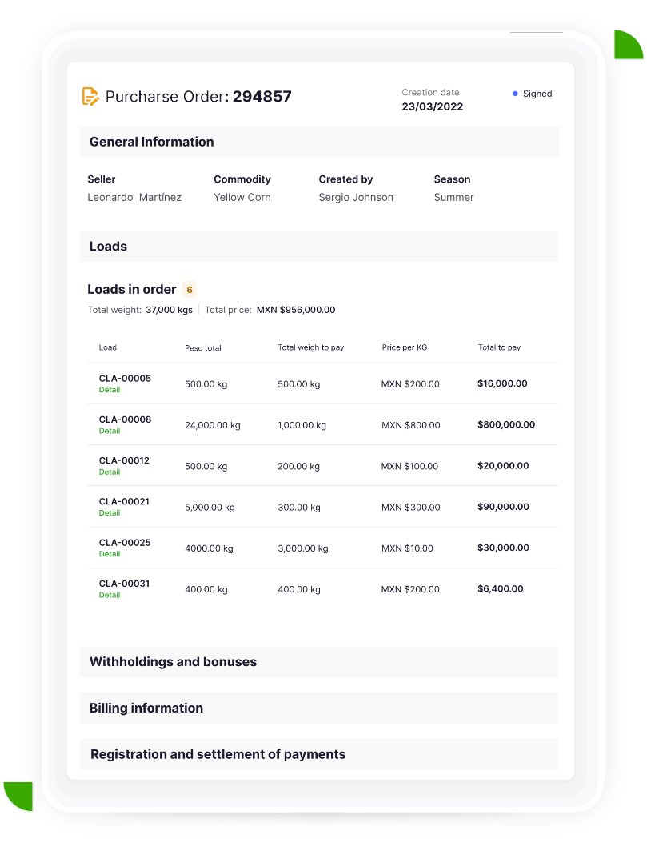Collapse the General Information section
647x847 pixels.
150,142
